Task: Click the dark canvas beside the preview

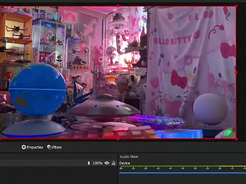Action: 241,73
